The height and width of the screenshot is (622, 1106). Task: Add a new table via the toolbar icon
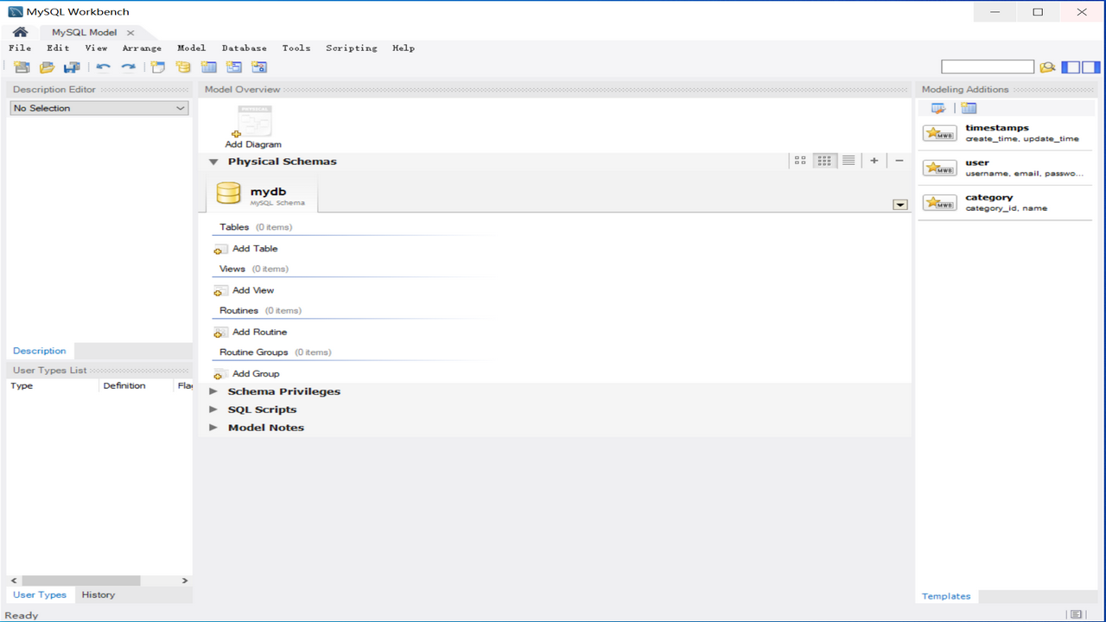(x=208, y=67)
